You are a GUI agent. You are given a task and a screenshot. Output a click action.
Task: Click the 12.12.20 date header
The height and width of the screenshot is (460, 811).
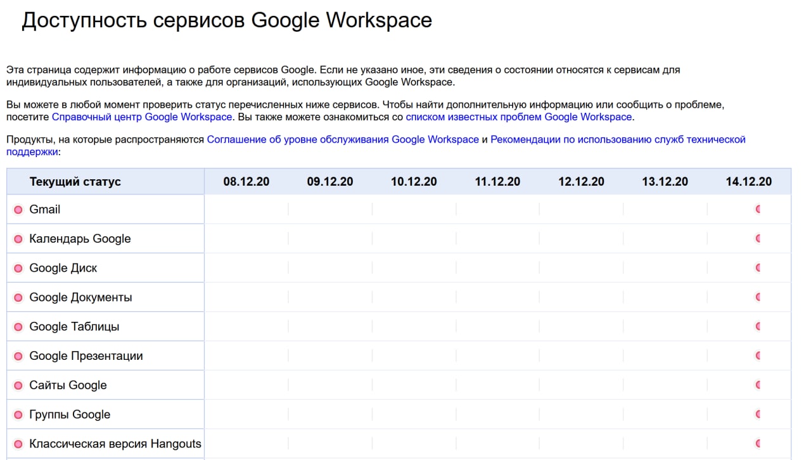(x=581, y=182)
